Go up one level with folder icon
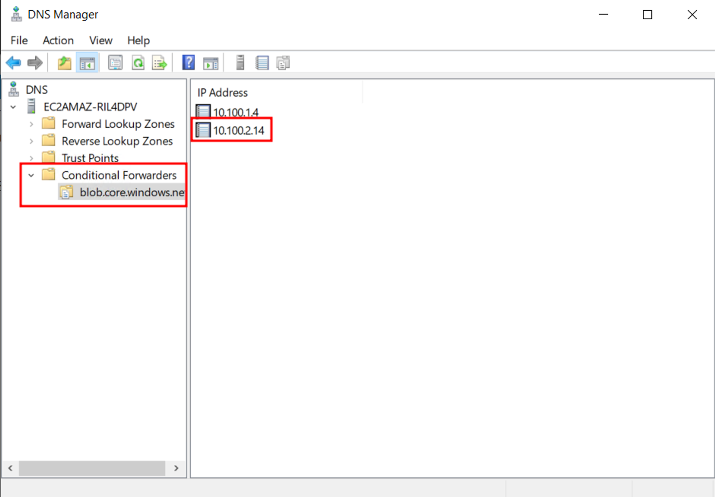715x497 pixels. (64, 63)
